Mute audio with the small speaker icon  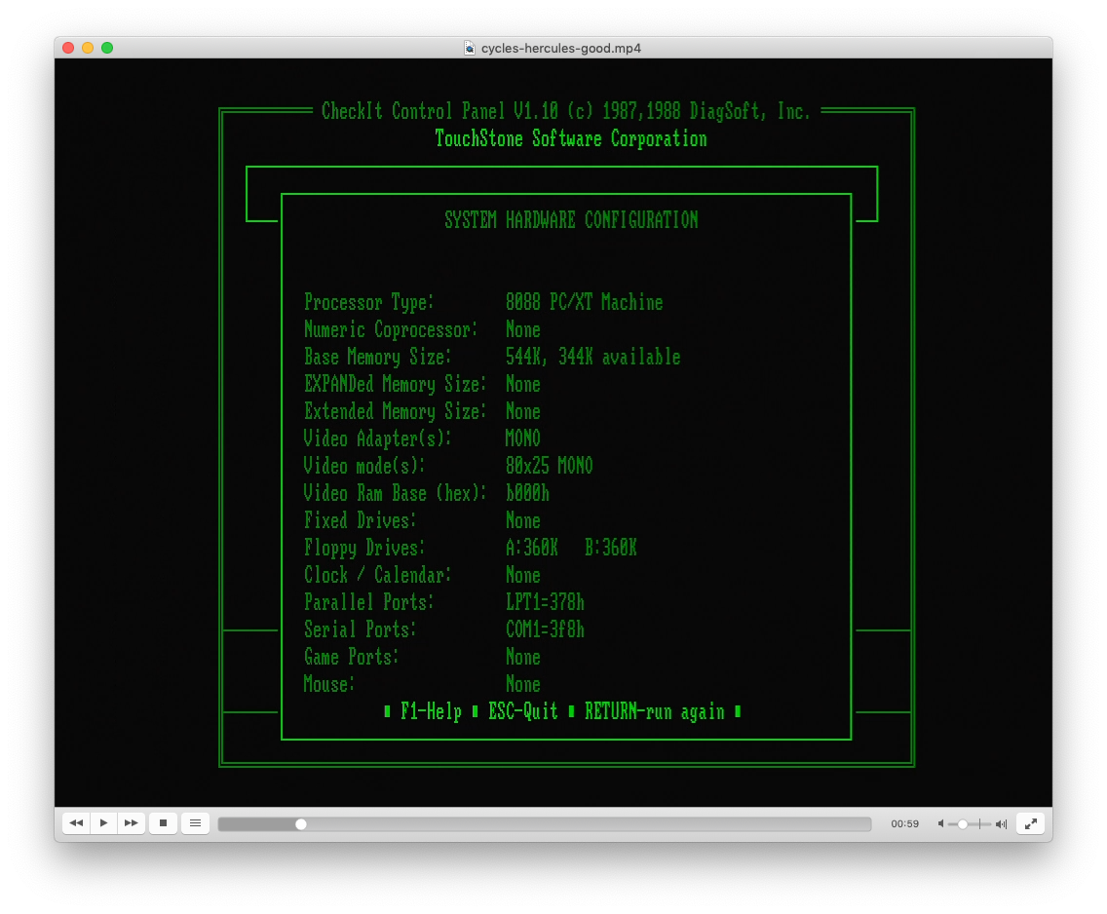coord(940,823)
